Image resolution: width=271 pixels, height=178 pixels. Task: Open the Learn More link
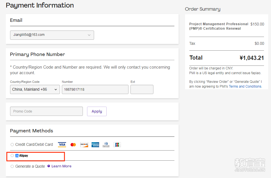pyautogui.click(x=61, y=166)
